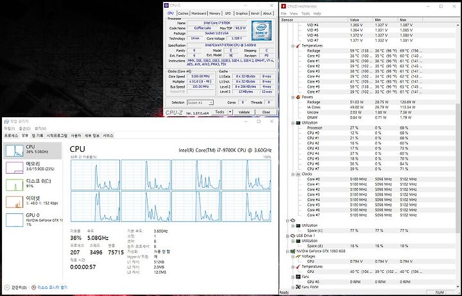
Task: Collapse the Clocks node in HWMonitor
Action: [x=293, y=174]
